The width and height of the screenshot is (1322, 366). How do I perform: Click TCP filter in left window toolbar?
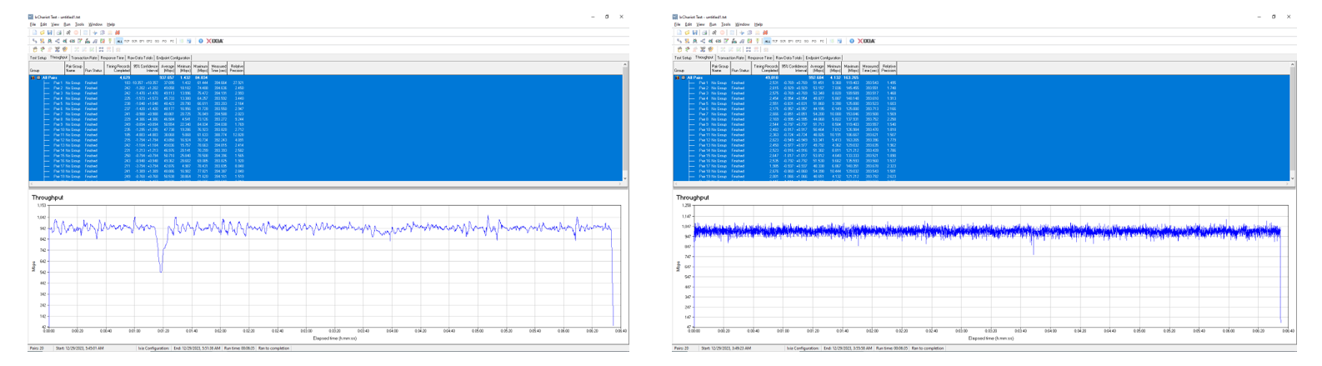(x=127, y=41)
